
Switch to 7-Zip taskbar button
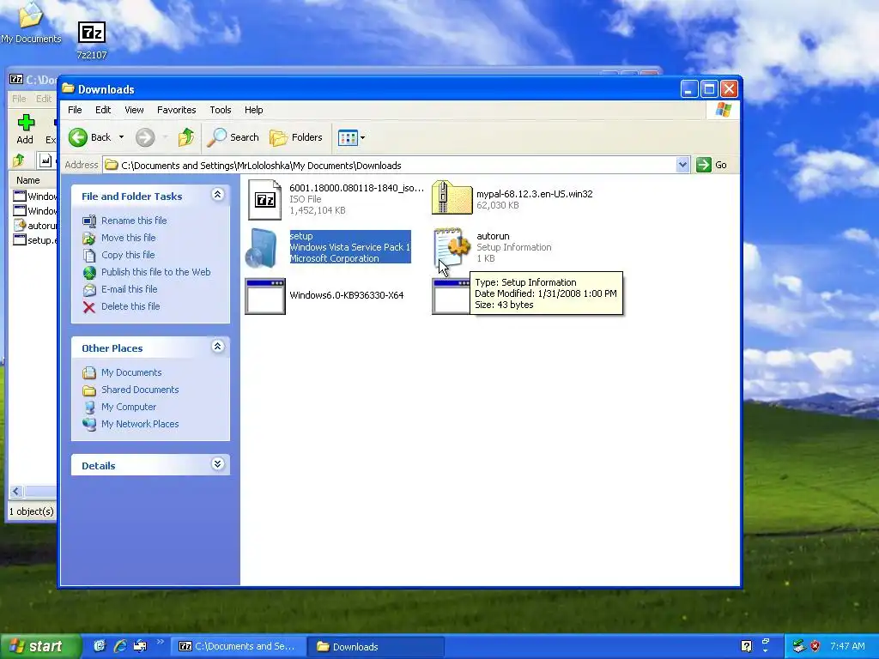pyautogui.click(x=238, y=647)
